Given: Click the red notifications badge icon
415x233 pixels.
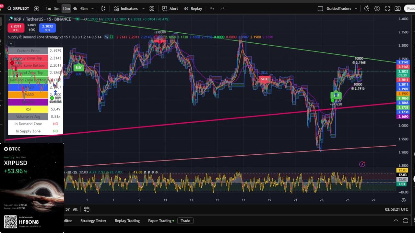Looking at the screenshot, I should coord(2,6).
